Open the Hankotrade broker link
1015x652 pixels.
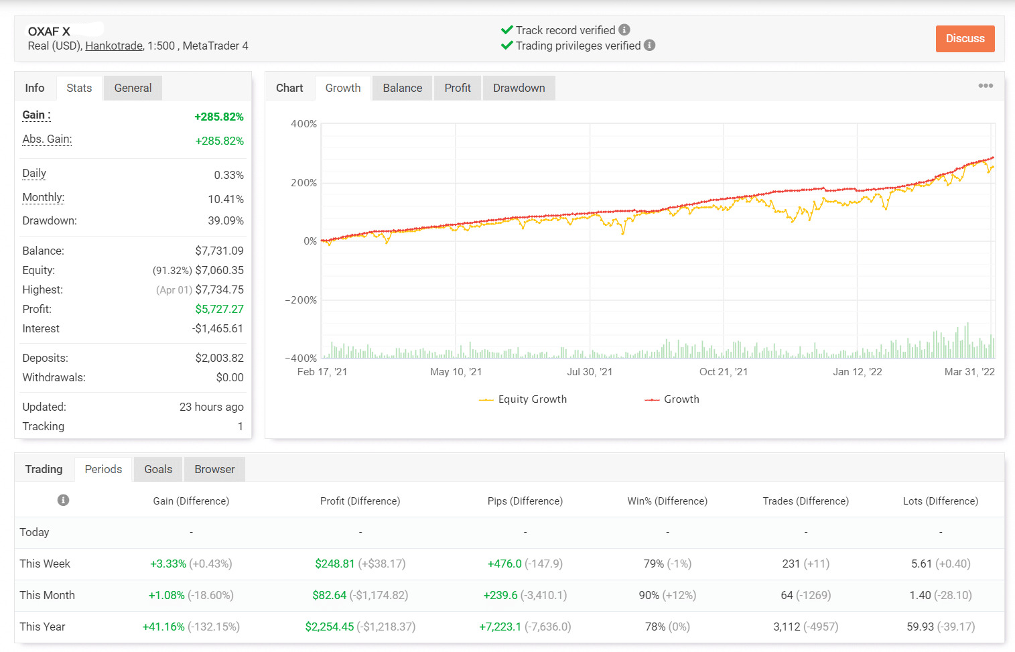tap(114, 46)
